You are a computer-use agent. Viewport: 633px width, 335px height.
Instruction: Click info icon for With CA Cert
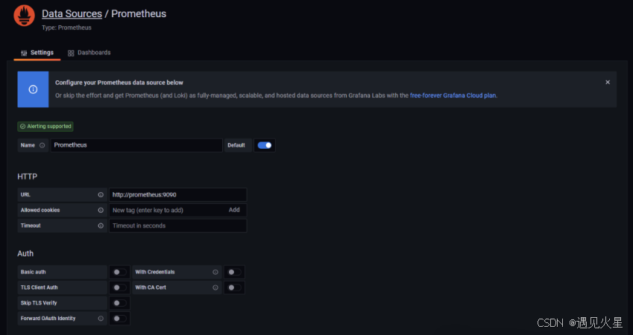click(x=215, y=287)
